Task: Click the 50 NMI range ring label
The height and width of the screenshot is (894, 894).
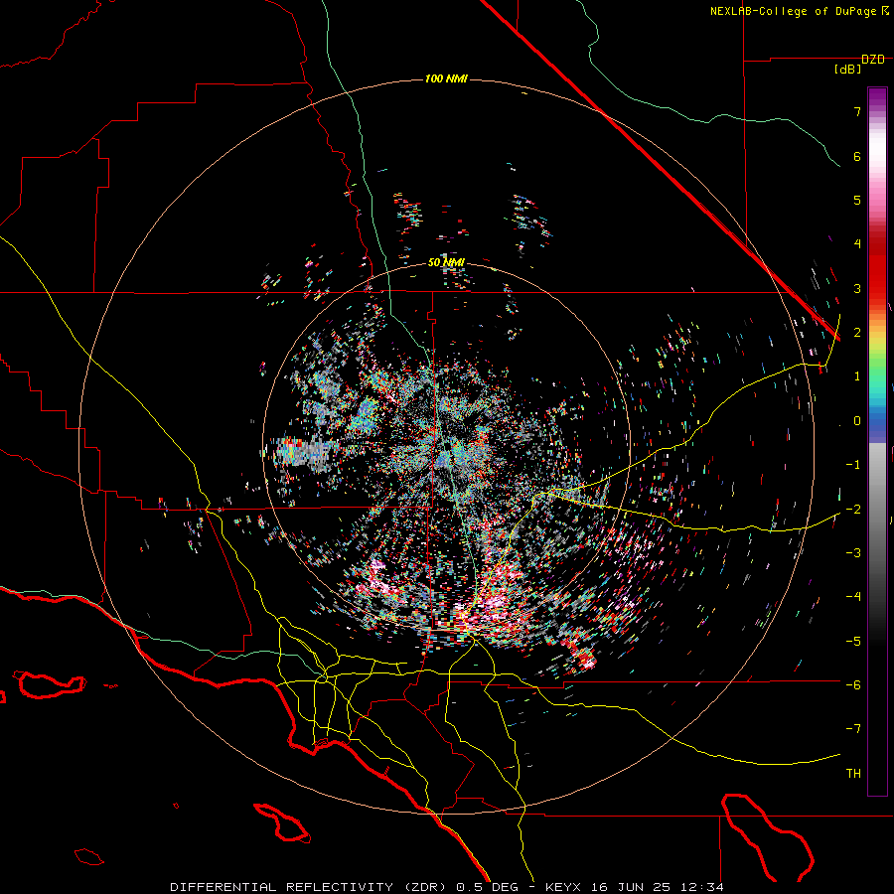Action: point(446,262)
